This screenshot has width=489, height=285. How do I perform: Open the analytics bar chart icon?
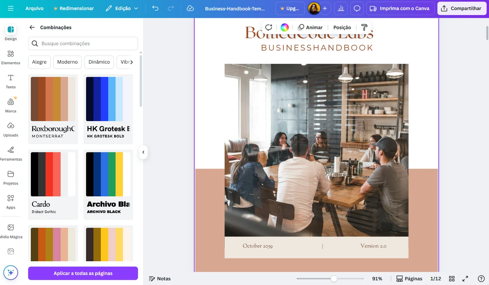click(x=340, y=8)
